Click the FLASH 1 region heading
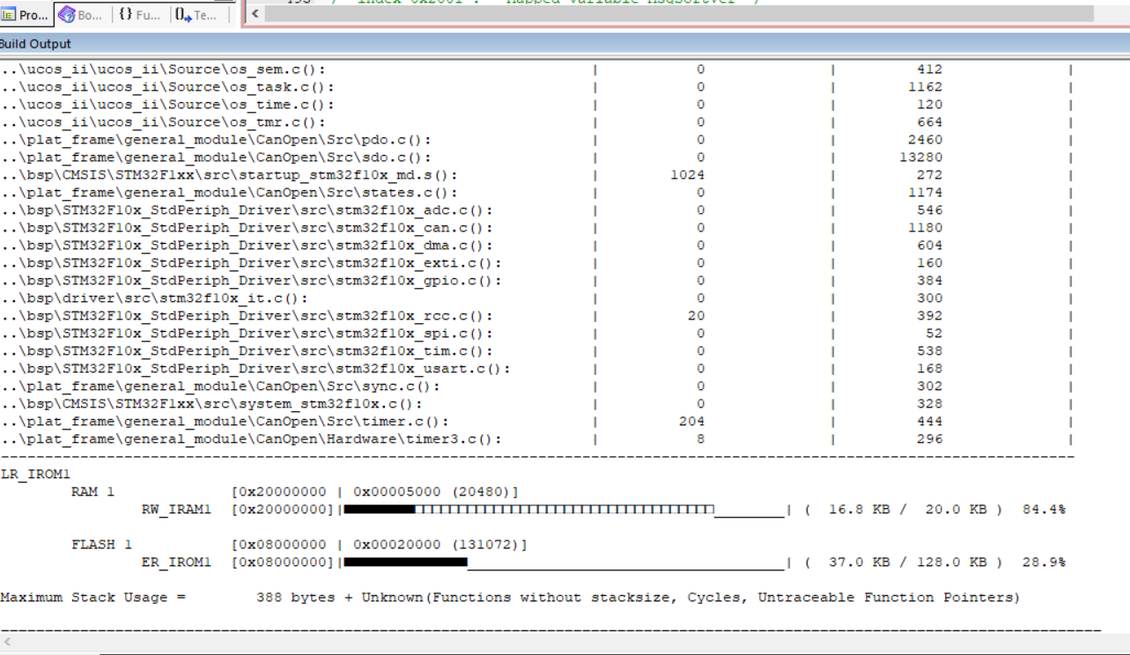The height and width of the screenshot is (655, 1130). click(101, 544)
